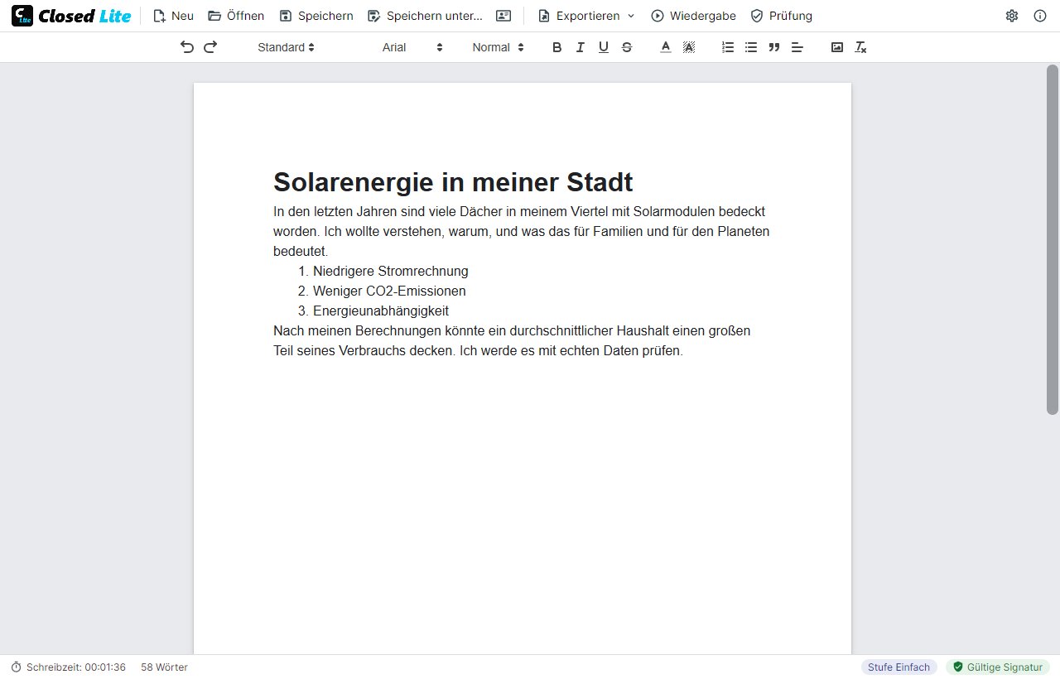Open the Standard paragraph style dropdown
This screenshot has height=679, width=1060.
pyautogui.click(x=286, y=47)
